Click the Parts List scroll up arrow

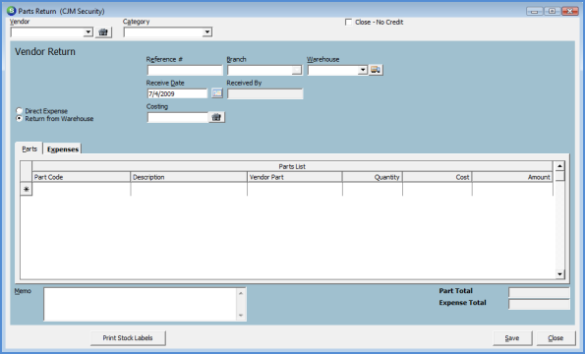pyautogui.click(x=559, y=166)
